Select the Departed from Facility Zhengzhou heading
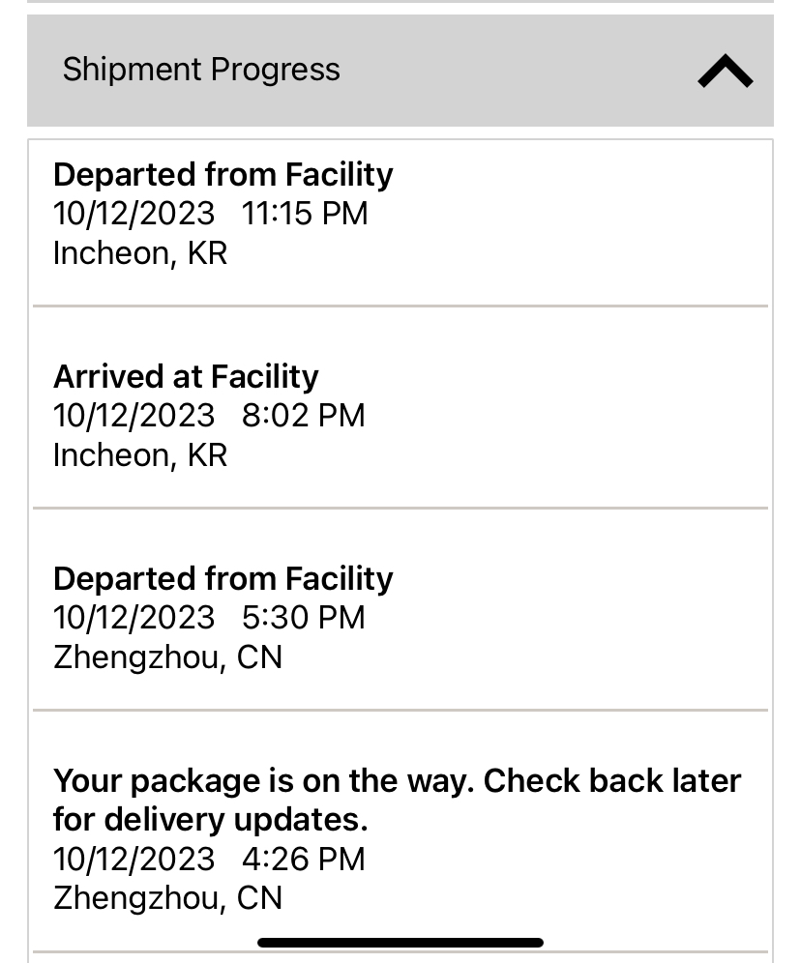 coord(222,578)
